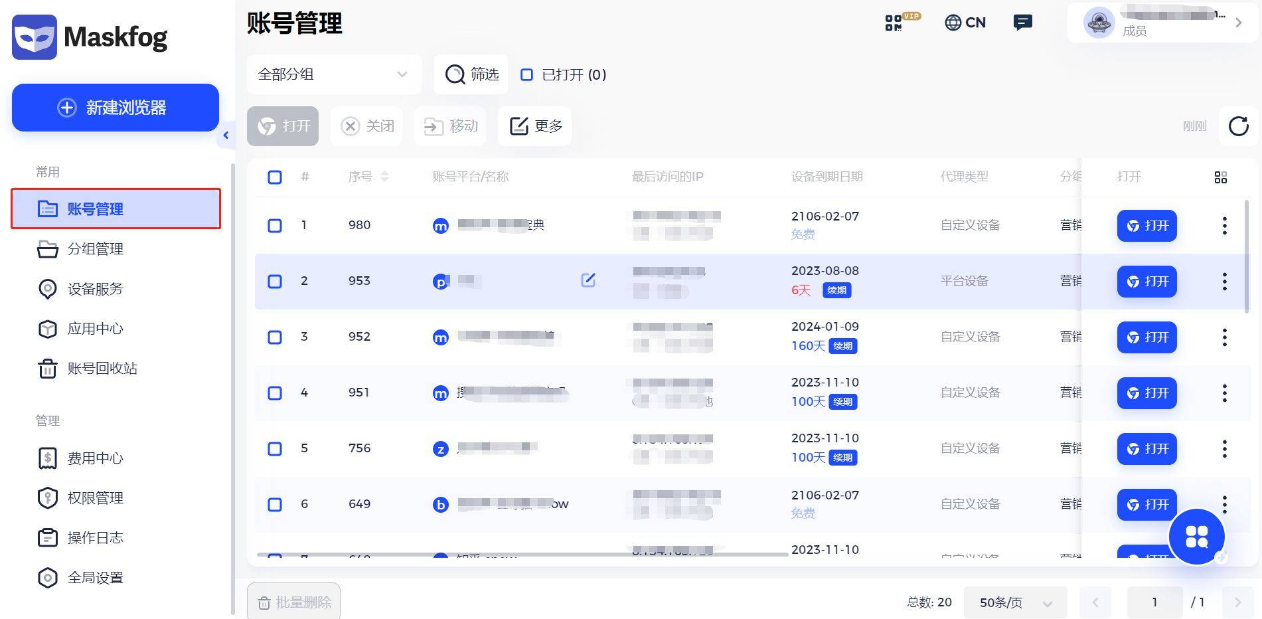This screenshot has height=619, width=1262.
Task: Open the floating quick-action button bottom right
Action: (x=1197, y=537)
